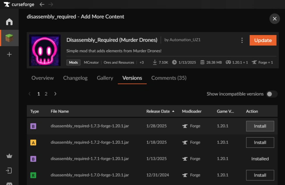Go forward with the right arrow

[x=51, y=4]
